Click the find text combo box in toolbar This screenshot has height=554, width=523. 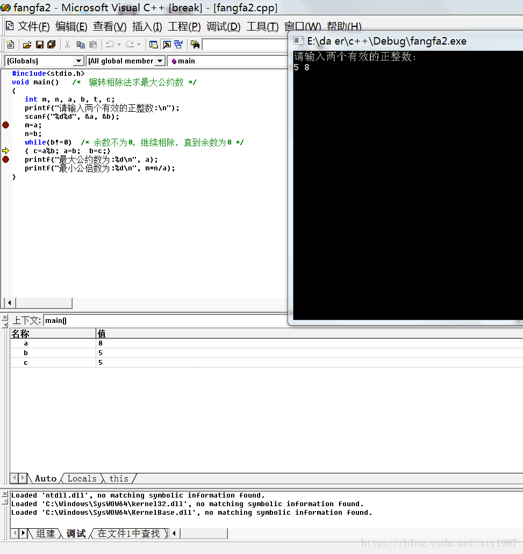(x=245, y=45)
